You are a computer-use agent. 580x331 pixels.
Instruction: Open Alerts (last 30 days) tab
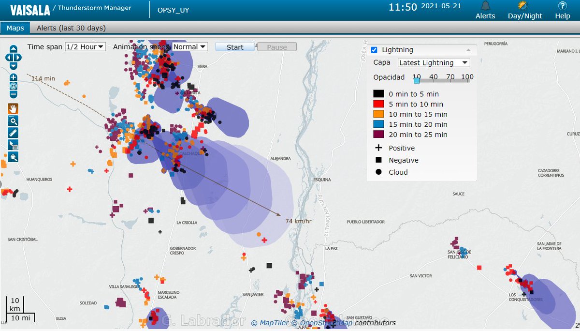(x=71, y=28)
